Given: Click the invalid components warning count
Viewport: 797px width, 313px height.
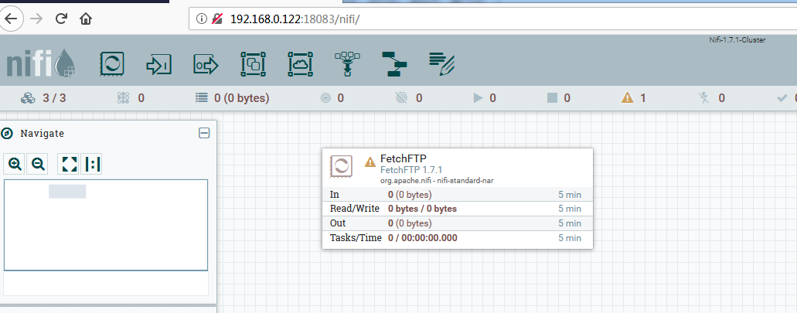Looking at the screenshot, I should [634, 98].
